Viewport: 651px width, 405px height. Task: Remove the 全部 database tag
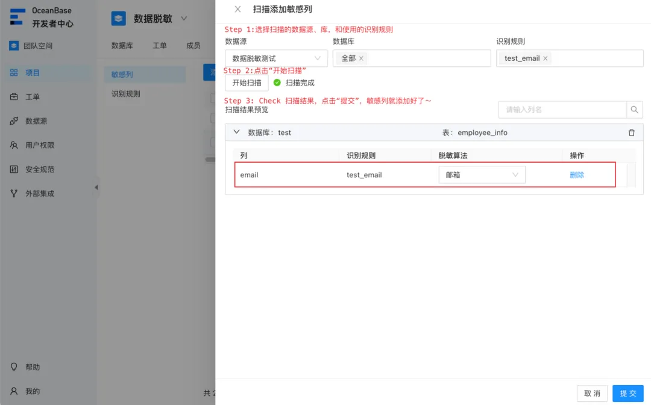coord(361,58)
